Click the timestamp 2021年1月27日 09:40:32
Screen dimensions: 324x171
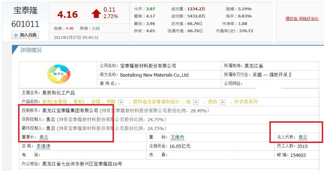(76, 37)
